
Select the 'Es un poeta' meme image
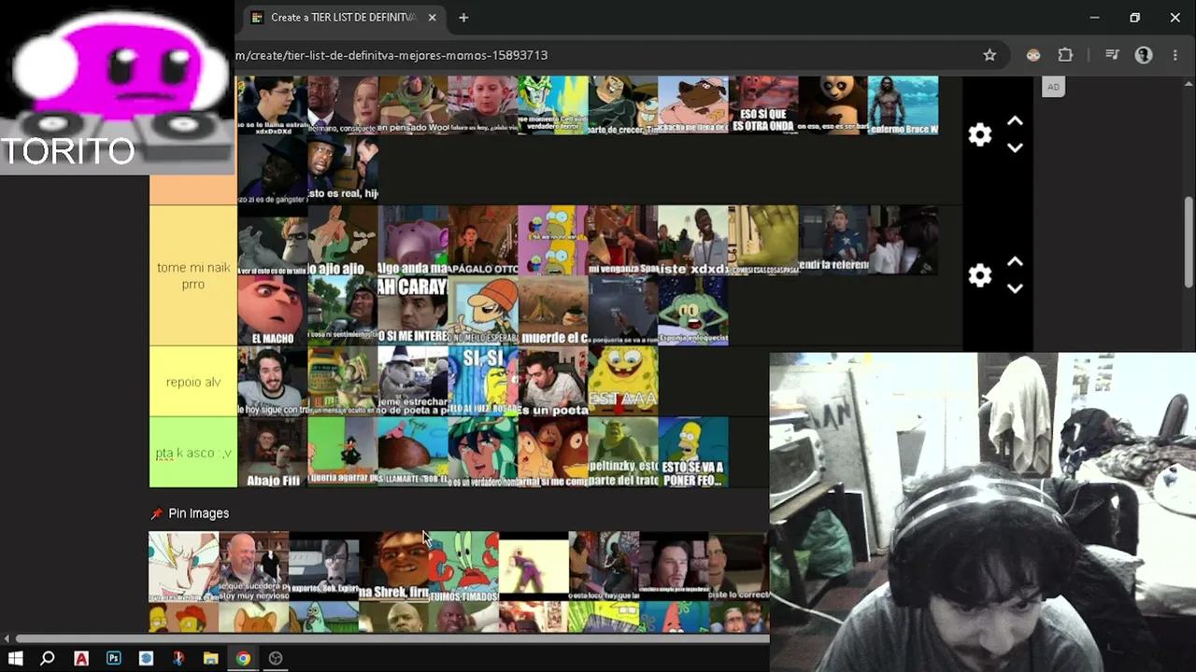pyautogui.click(x=553, y=382)
